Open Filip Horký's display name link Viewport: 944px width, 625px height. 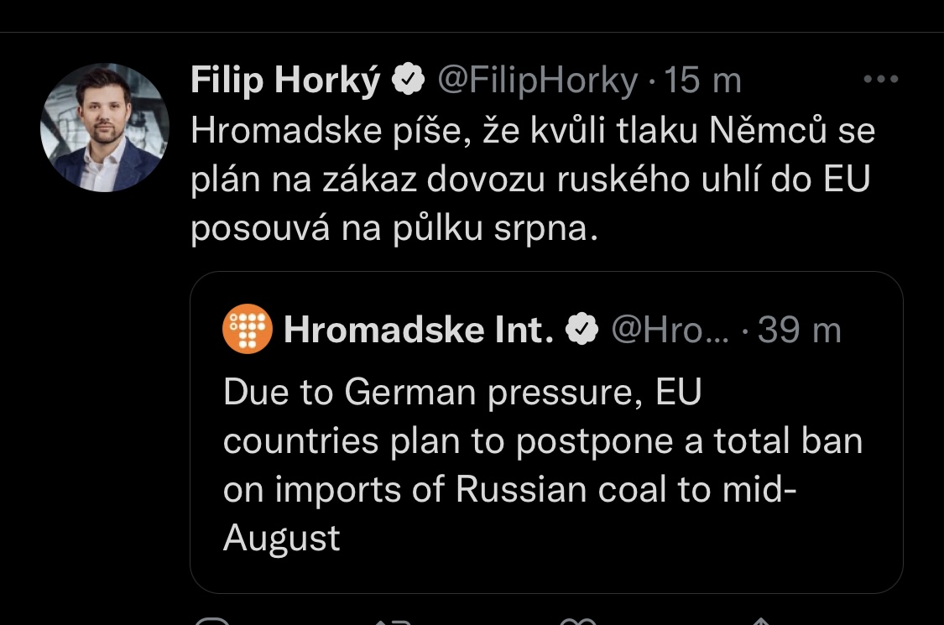click(x=285, y=81)
